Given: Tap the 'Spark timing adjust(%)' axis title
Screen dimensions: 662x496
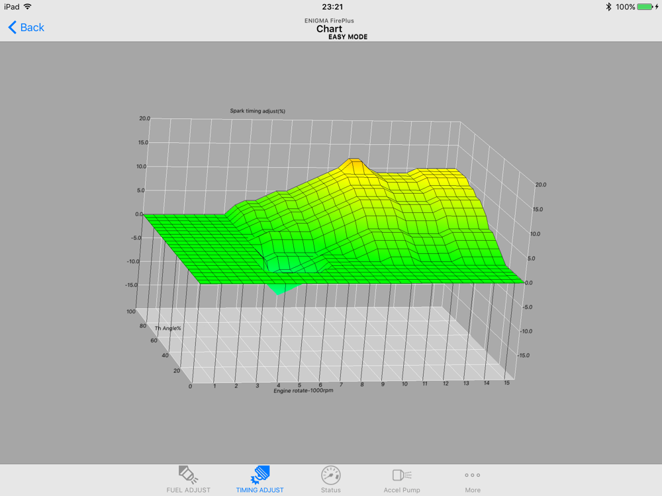Looking at the screenshot, I should 258,111.
